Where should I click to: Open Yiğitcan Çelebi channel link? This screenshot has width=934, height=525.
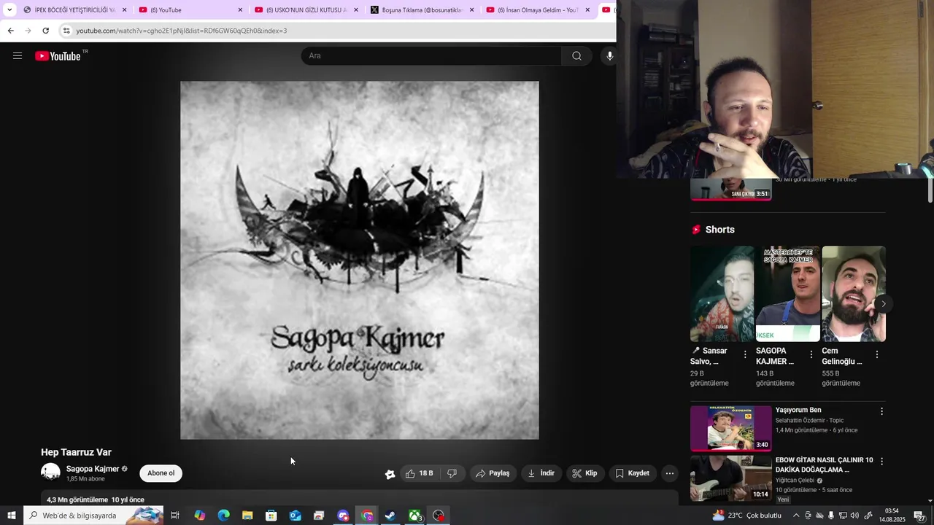coord(795,481)
